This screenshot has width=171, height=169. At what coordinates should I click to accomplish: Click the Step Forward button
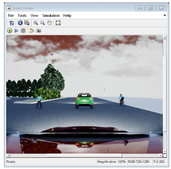tap(17, 31)
